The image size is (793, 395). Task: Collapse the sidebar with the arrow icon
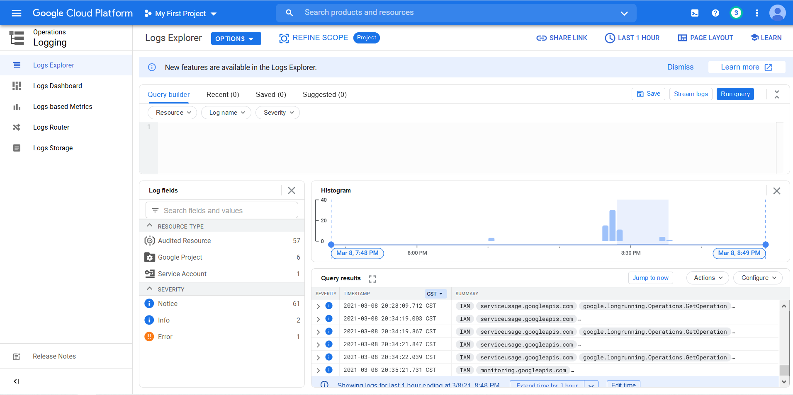[x=16, y=381]
